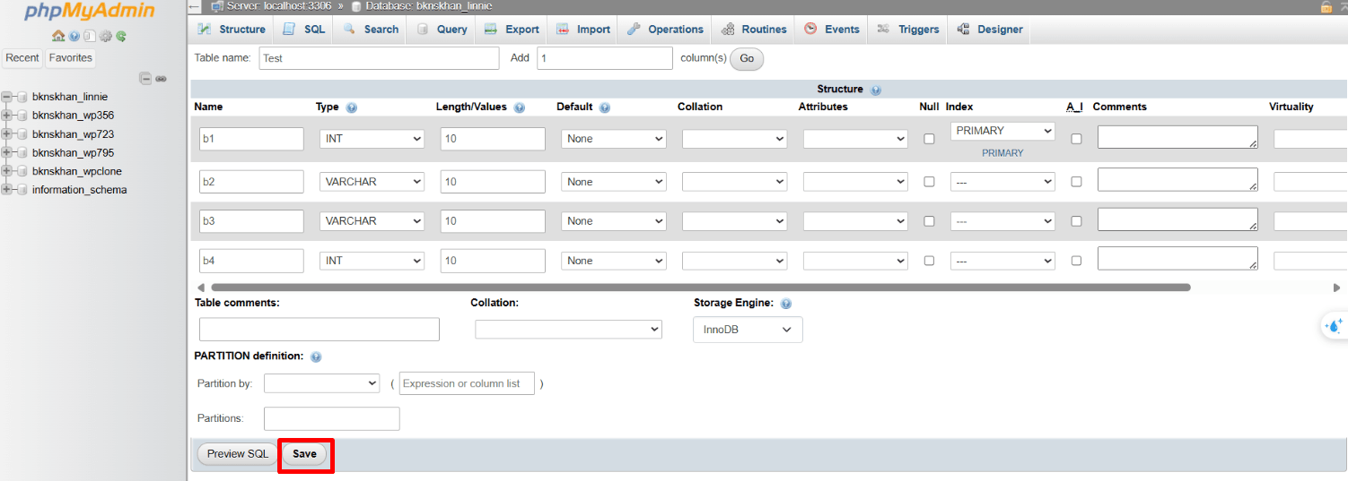The width and height of the screenshot is (1348, 481).
Task: Open the Type dropdown for column b2
Action: pyautogui.click(x=372, y=182)
